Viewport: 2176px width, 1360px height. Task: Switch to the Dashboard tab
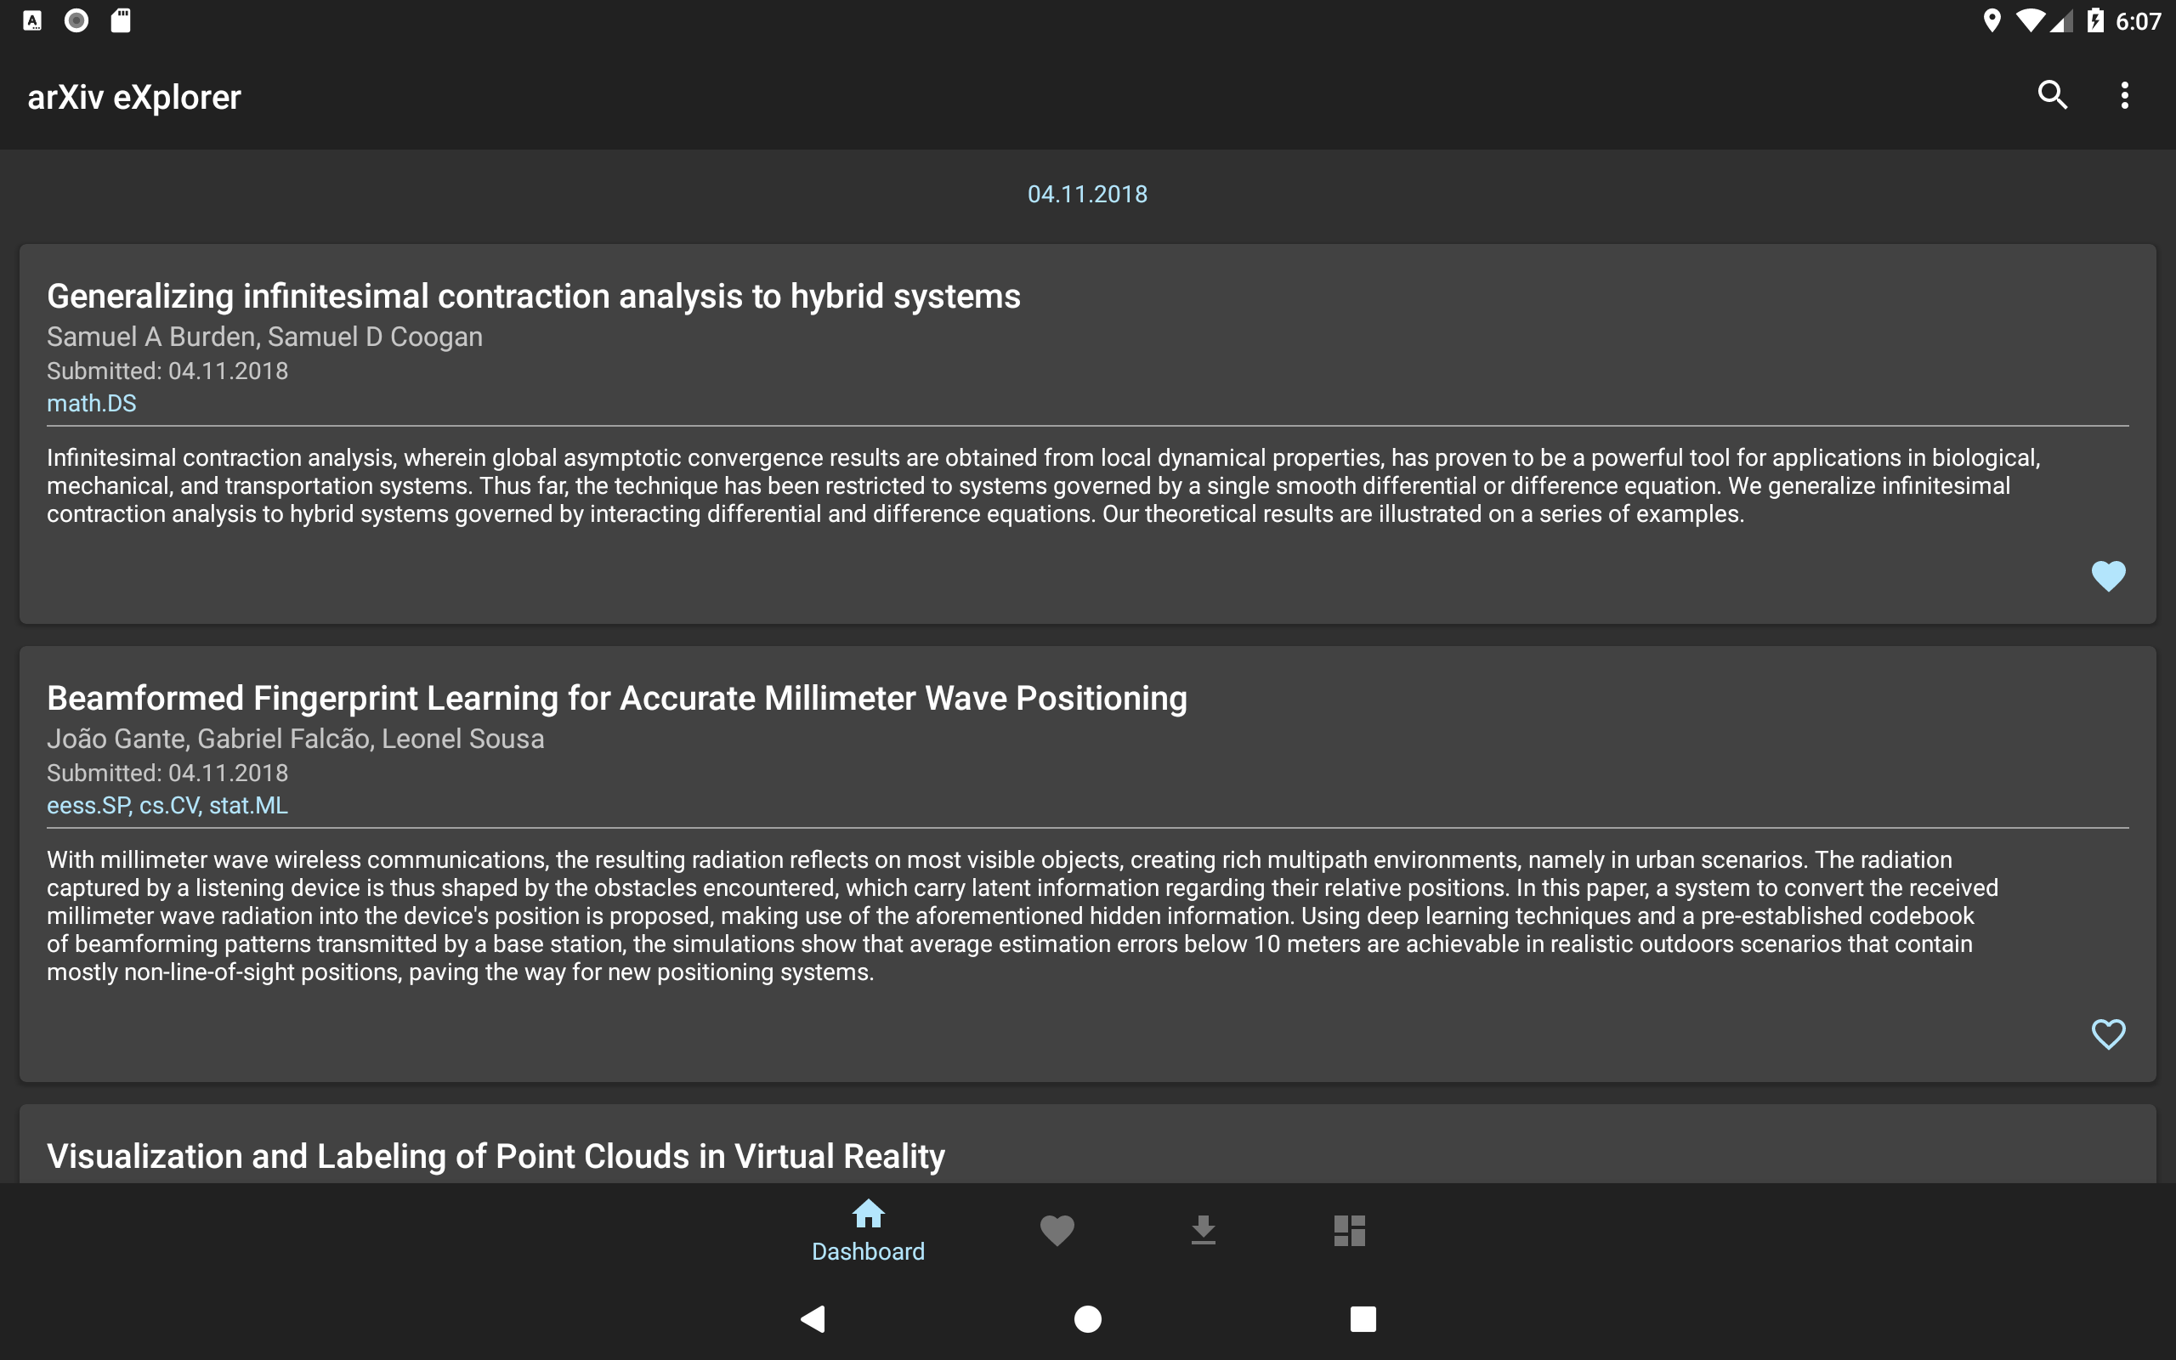(868, 1230)
